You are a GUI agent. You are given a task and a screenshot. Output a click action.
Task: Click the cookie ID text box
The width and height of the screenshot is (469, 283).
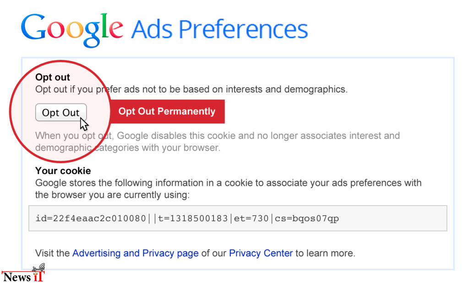coord(238,218)
